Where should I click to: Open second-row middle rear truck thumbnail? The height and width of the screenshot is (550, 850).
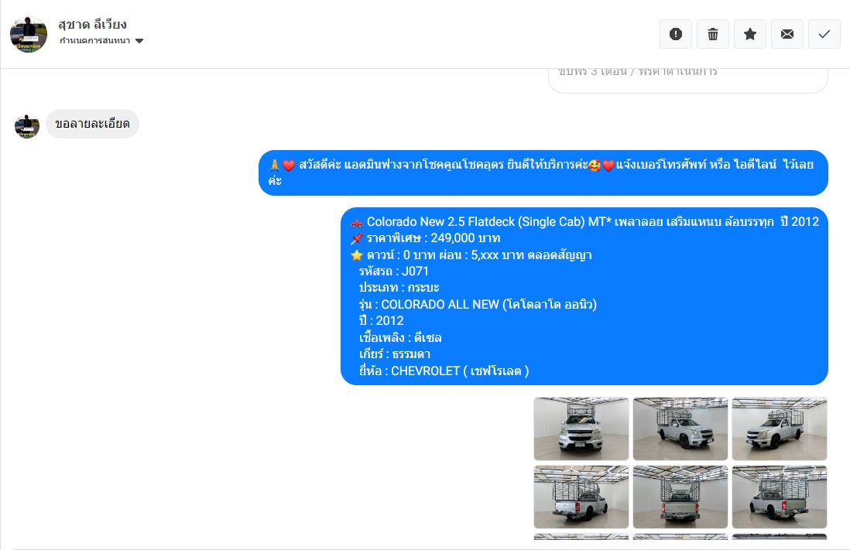coord(680,497)
